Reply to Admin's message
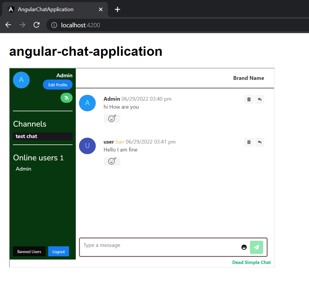Viewport: 309px width, 298px height. point(259,99)
